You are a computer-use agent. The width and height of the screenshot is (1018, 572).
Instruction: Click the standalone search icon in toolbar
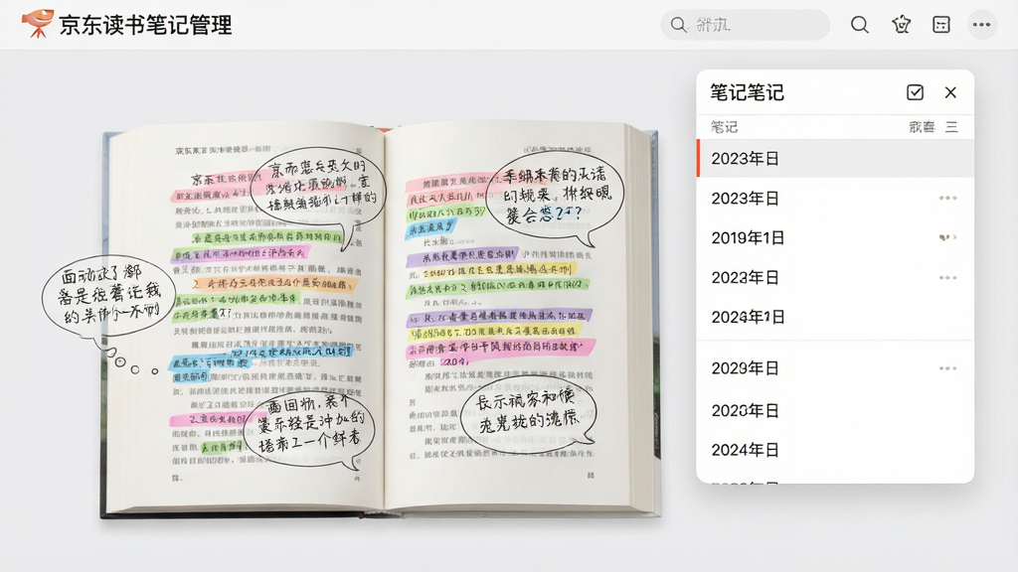pyautogui.click(x=860, y=25)
